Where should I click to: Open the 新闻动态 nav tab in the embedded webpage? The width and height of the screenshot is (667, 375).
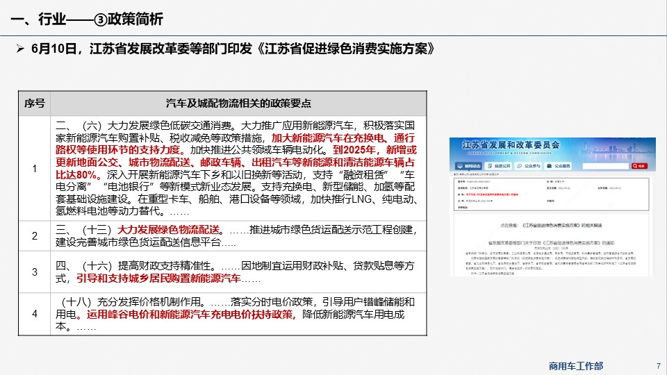pos(470,166)
